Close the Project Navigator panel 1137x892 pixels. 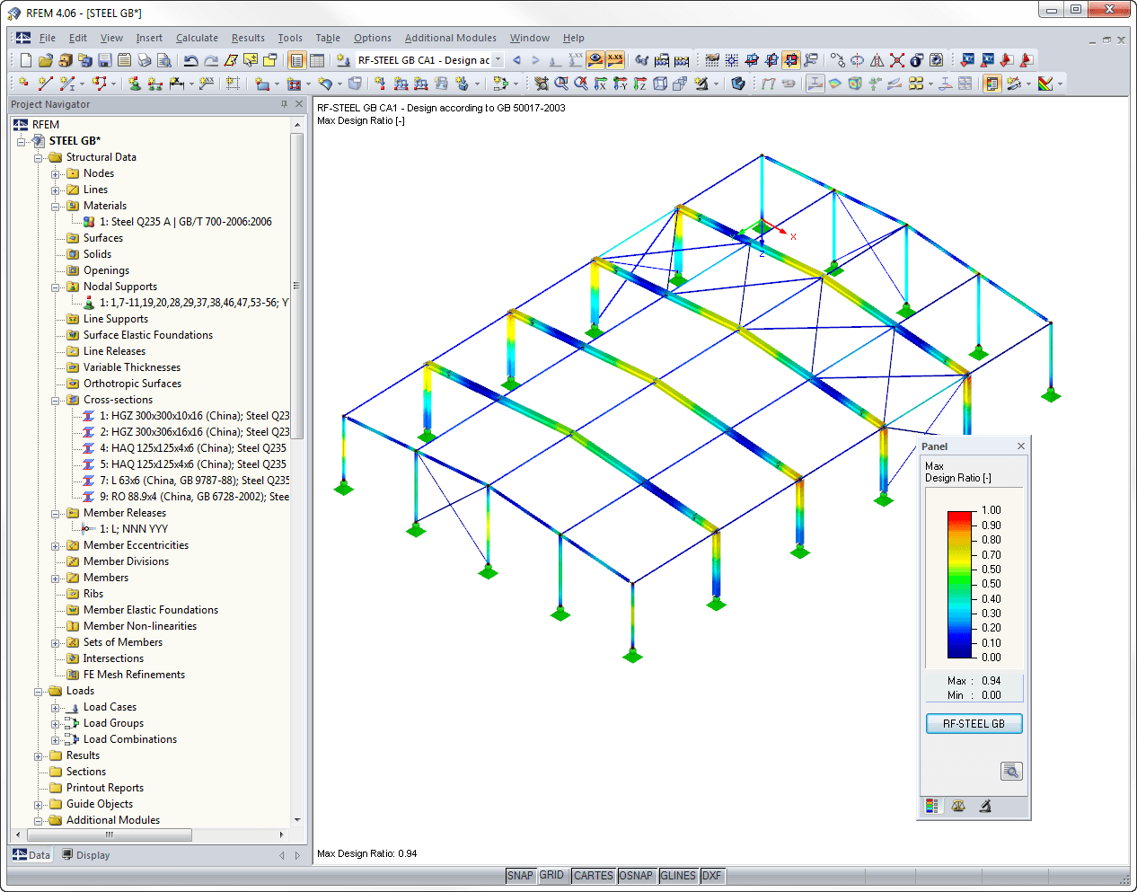click(299, 104)
